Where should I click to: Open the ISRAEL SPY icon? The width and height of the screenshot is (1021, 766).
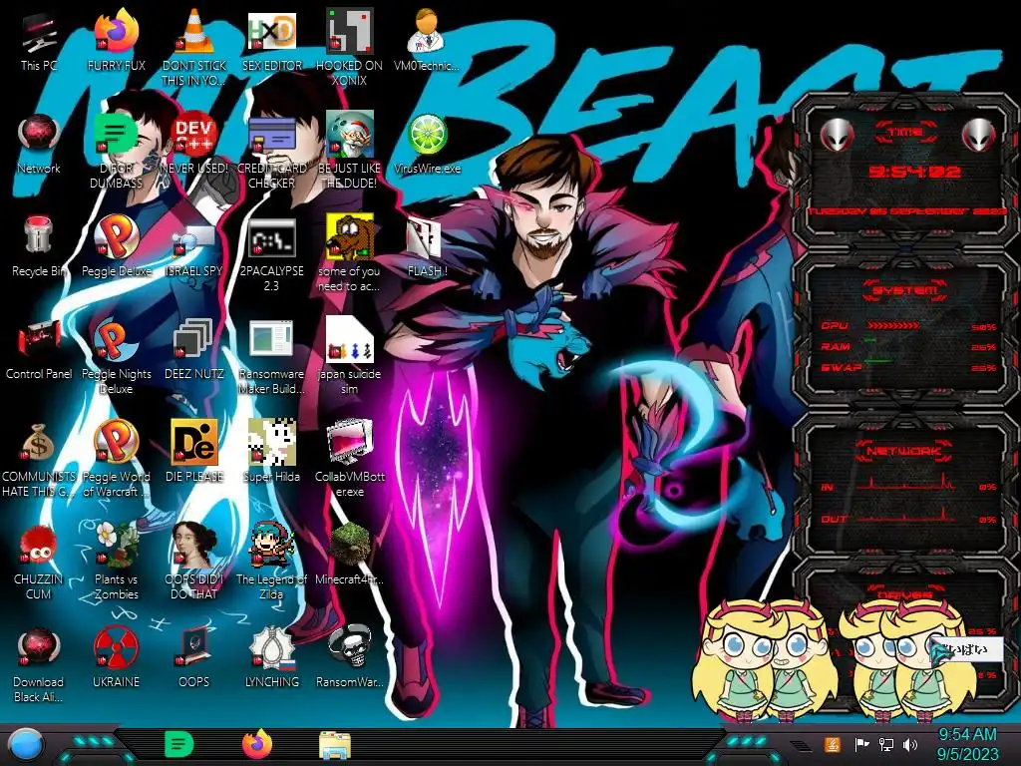tap(194, 238)
